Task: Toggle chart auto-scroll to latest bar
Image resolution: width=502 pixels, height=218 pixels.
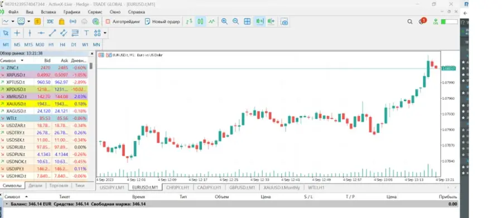Action: click(x=259, y=21)
